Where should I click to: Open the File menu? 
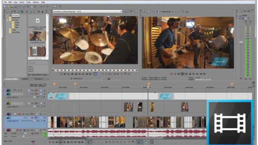pos(5,2)
